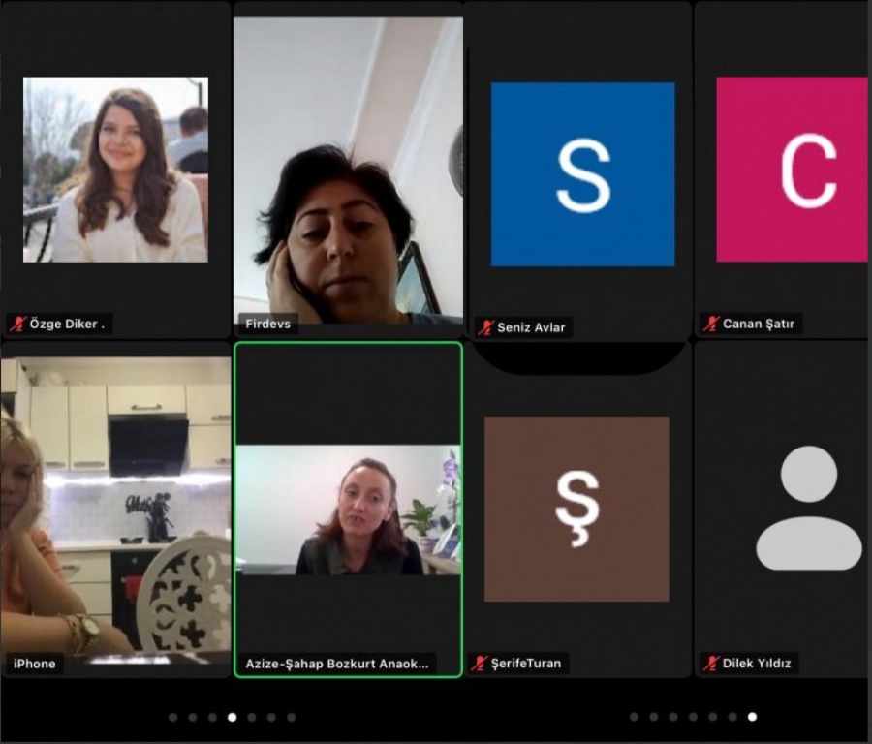Go to the first page dot in left indicator
The width and height of the screenshot is (872, 744).
click(173, 717)
